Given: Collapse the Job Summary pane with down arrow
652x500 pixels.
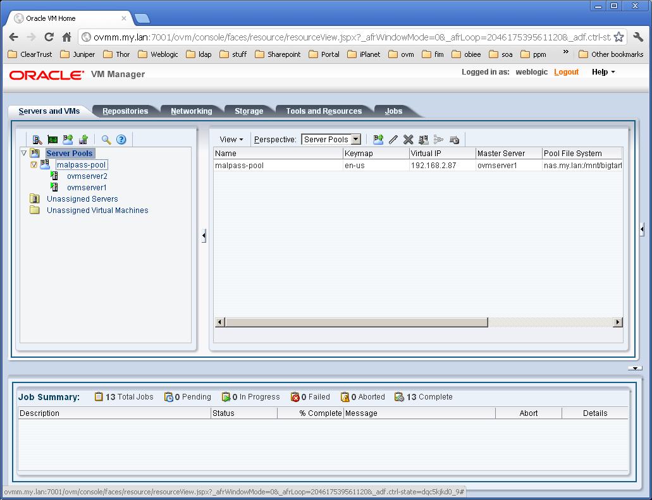Looking at the screenshot, I should 635,369.
